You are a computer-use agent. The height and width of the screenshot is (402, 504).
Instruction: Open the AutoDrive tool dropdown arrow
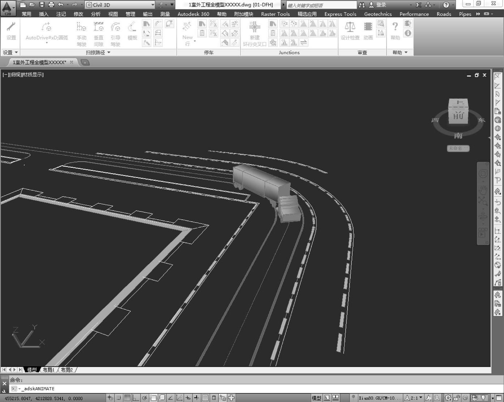click(47, 43)
